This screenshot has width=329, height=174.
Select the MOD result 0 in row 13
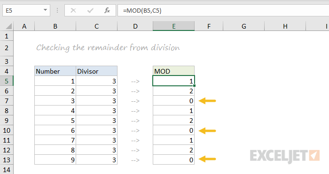174,160
